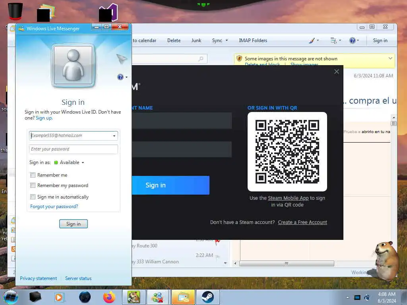The width and height of the screenshot is (407, 305).
Task: Click the 6/3/2024 11:08 AM message date
Action: tap(373, 76)
